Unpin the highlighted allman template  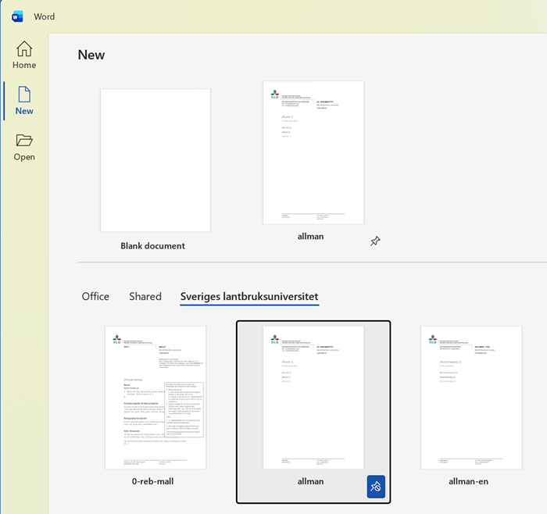coord(375,487)
